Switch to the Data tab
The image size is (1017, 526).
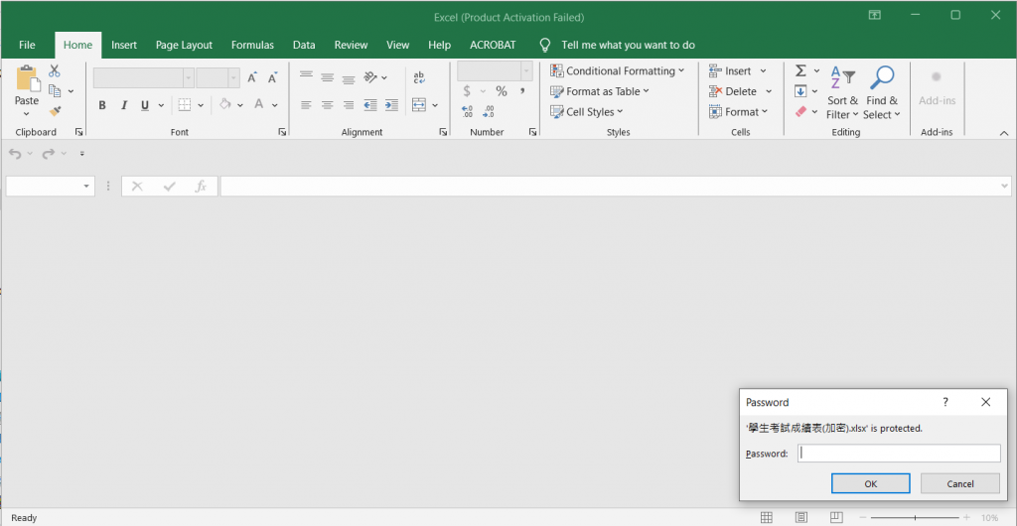(304, 45)
